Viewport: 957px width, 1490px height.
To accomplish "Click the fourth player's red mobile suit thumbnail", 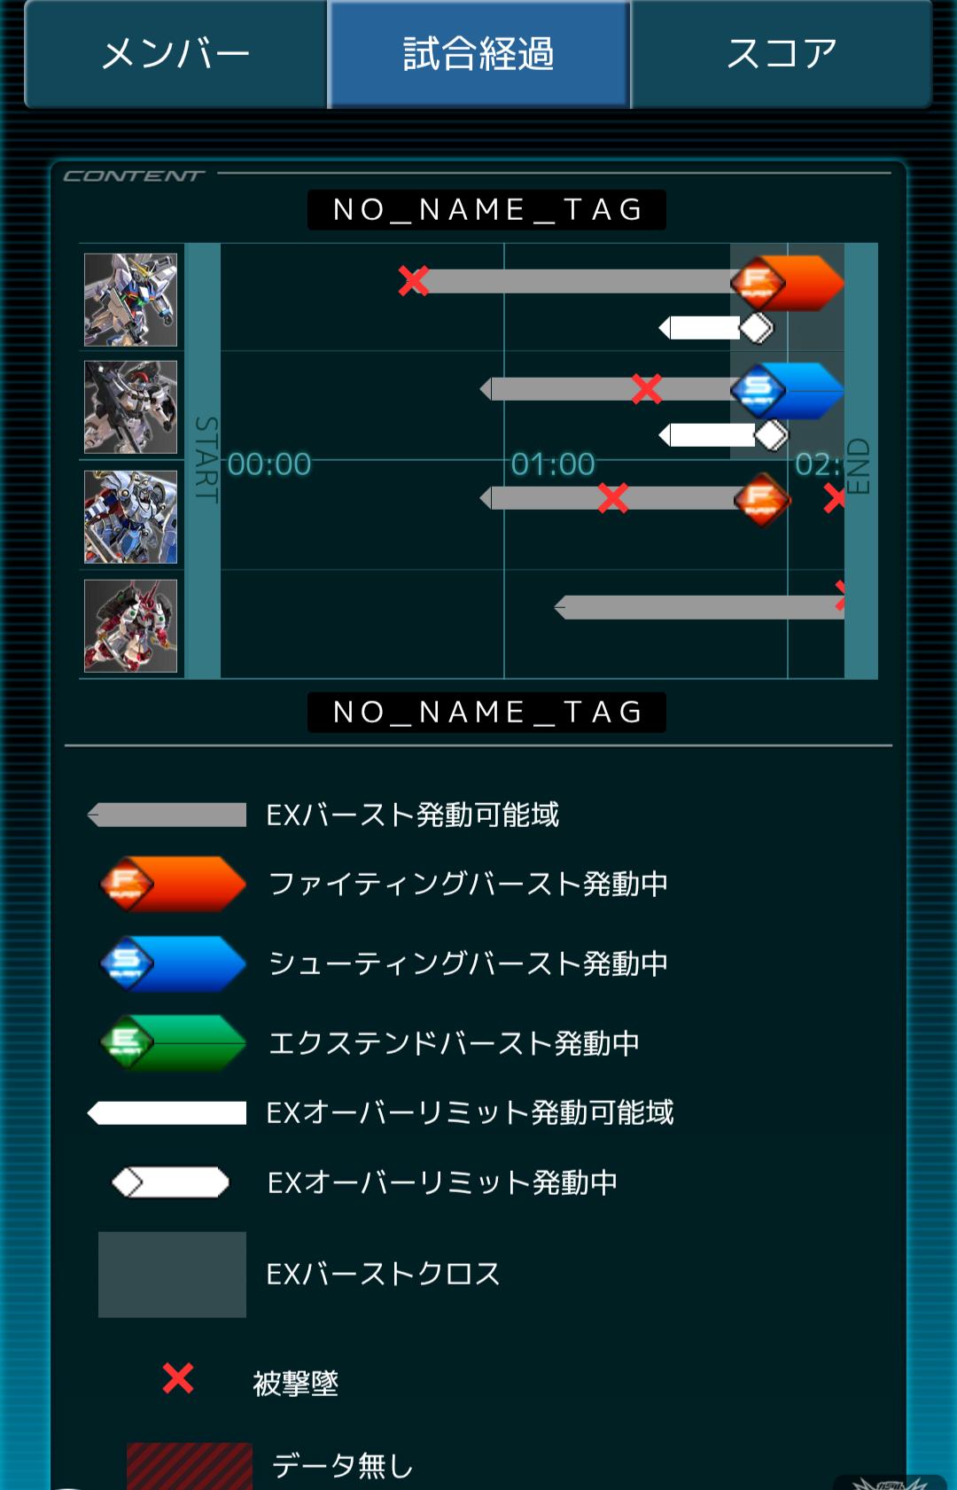I will click(130, 626).
